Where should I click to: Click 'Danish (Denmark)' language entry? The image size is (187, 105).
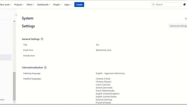point(104,87)
